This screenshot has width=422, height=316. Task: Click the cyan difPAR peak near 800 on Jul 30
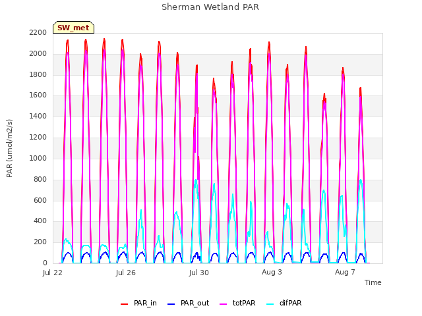click(x=196, y=180)
